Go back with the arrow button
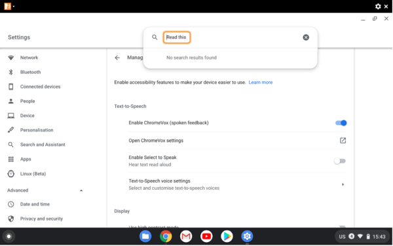 tap(117, 58)
